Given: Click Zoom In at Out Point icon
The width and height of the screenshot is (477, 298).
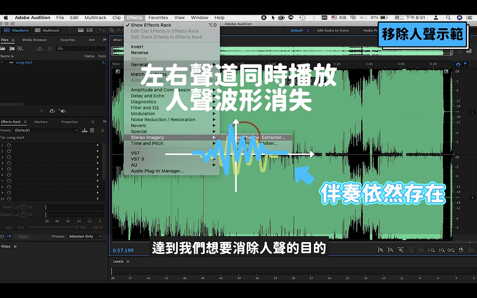Looking at the screenshot, I should tap(441, 250).
